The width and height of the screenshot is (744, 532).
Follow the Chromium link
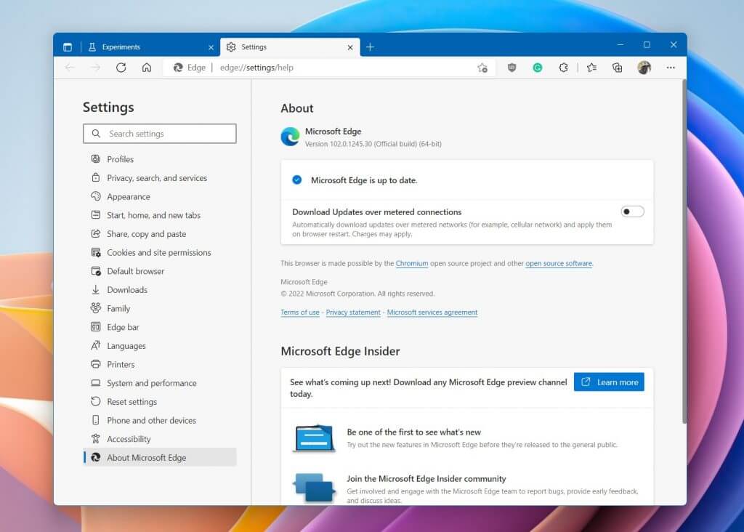pos(412,263)
